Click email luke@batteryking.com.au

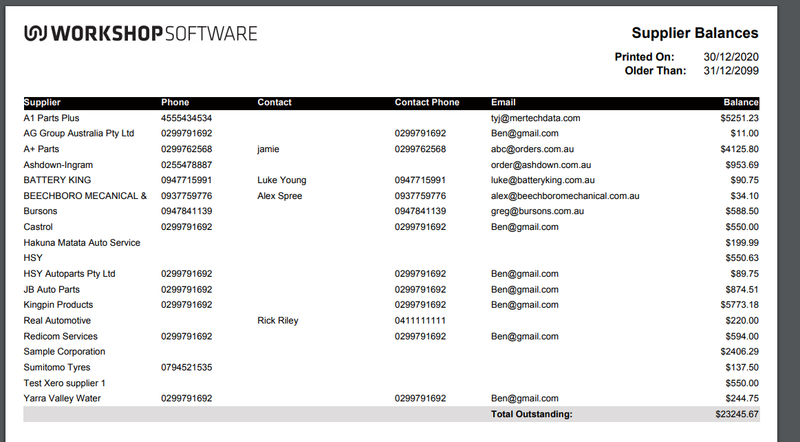[x=543, y=180]
